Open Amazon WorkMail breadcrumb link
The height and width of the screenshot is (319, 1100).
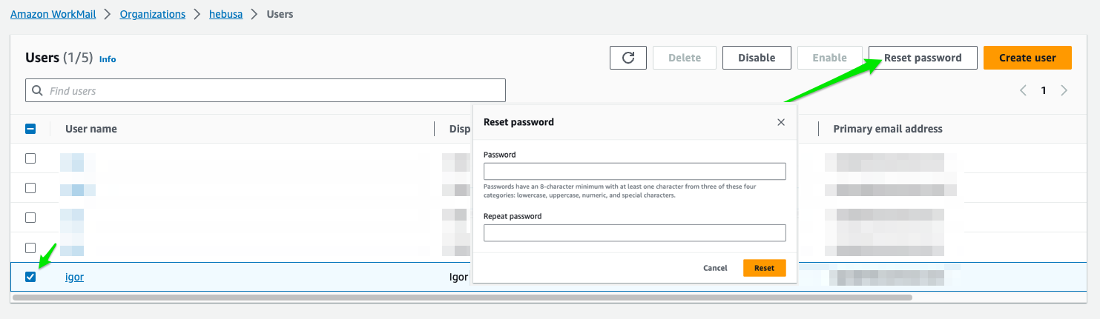tap(53, 14)
